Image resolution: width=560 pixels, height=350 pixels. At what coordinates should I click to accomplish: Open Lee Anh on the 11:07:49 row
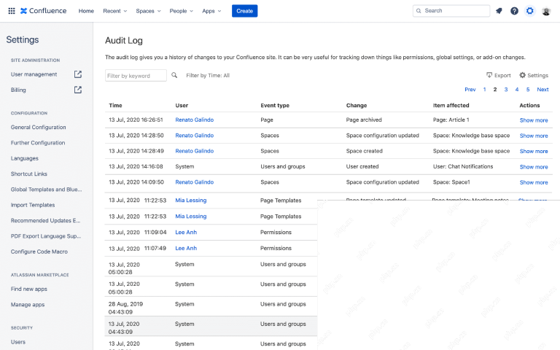[x=186, y=248]
